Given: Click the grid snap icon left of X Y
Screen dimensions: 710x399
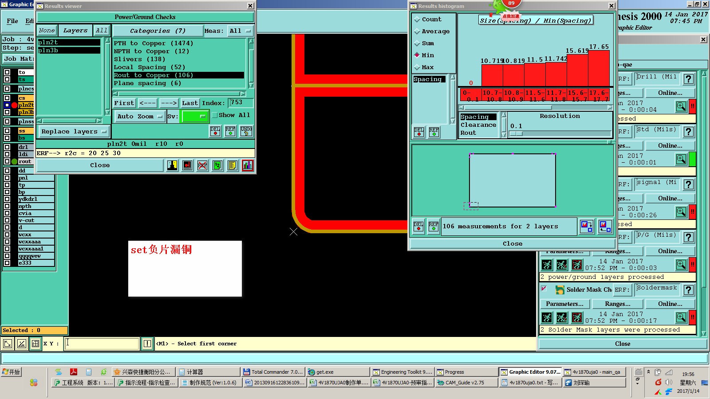Looking at the screenshot, I should point(35,344).
